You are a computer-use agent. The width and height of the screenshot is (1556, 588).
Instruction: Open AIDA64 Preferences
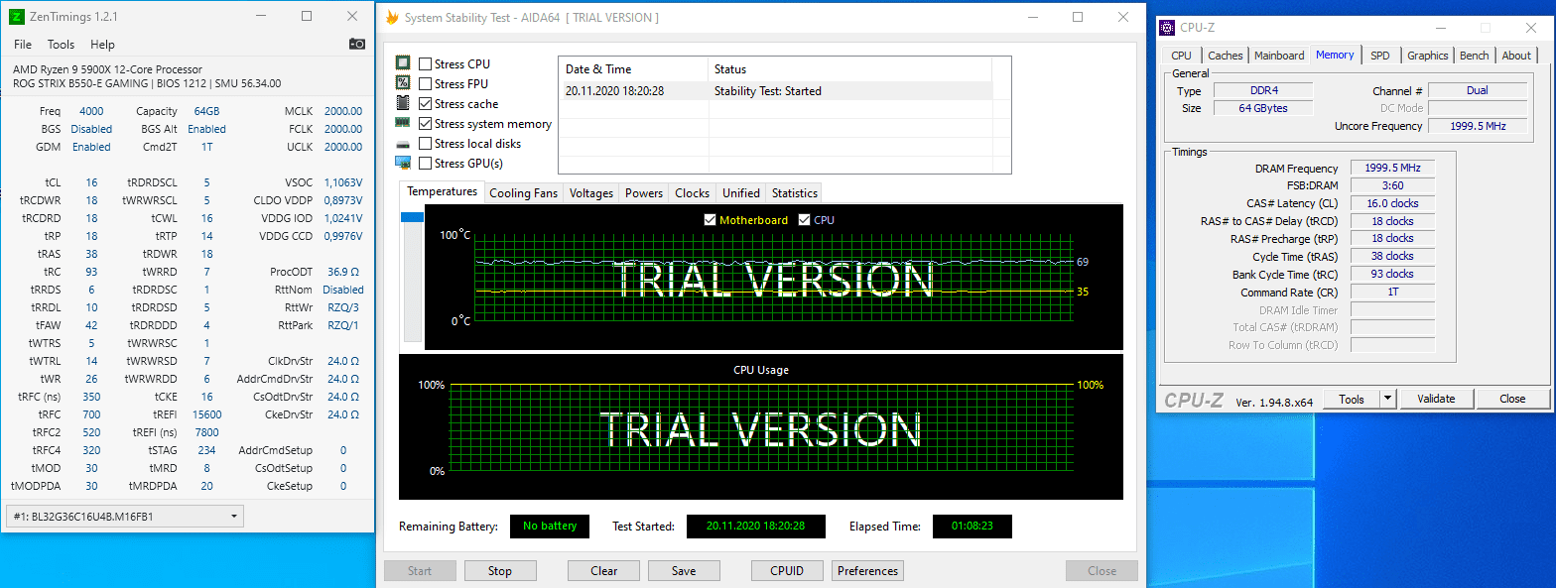coord(868,570)
